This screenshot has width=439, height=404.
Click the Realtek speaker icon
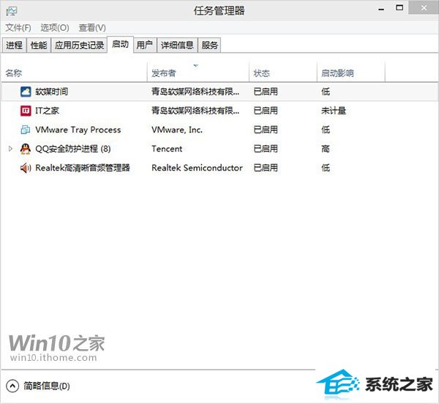click(26, 168)
